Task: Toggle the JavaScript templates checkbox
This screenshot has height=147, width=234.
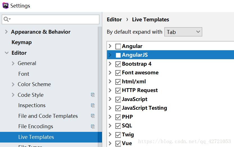Action: coord(118,99)
